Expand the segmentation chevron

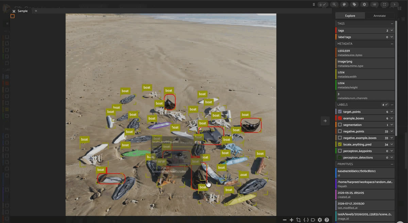pos(392,125)
